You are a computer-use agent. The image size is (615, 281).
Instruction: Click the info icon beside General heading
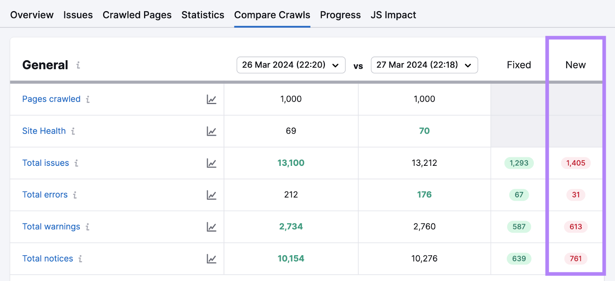click(x=78, y=65)
